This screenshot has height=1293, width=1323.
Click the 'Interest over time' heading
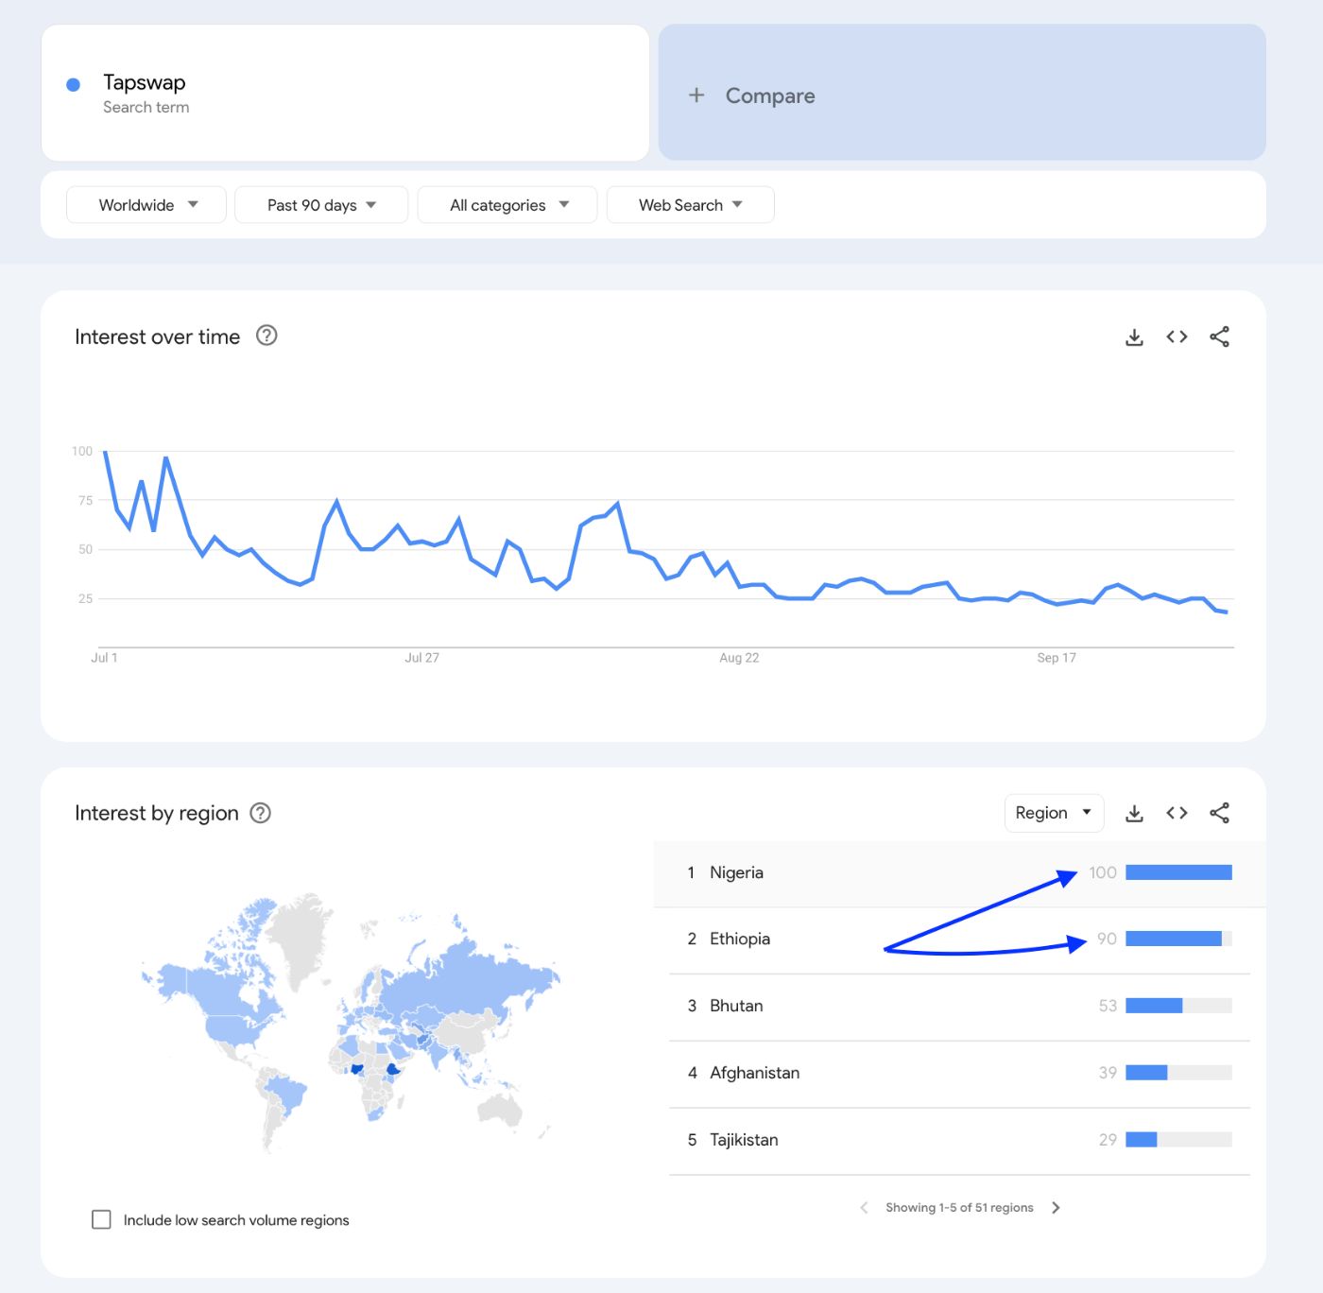click(x=157, y=337)
